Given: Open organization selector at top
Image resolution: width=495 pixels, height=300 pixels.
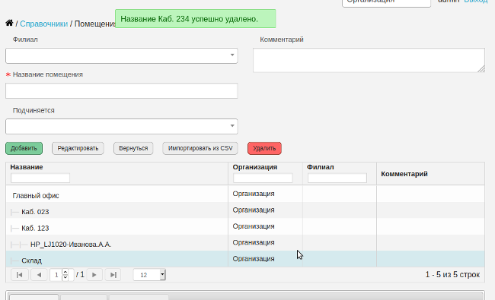Looking at the screenshot, I should click(386, 2).
